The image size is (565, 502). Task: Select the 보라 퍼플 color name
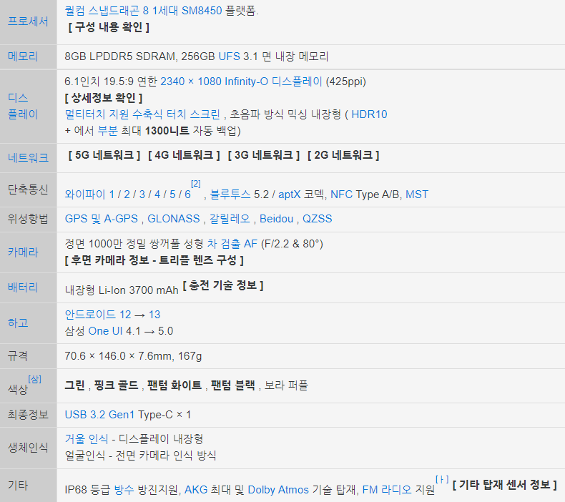(x=286, y=385)
